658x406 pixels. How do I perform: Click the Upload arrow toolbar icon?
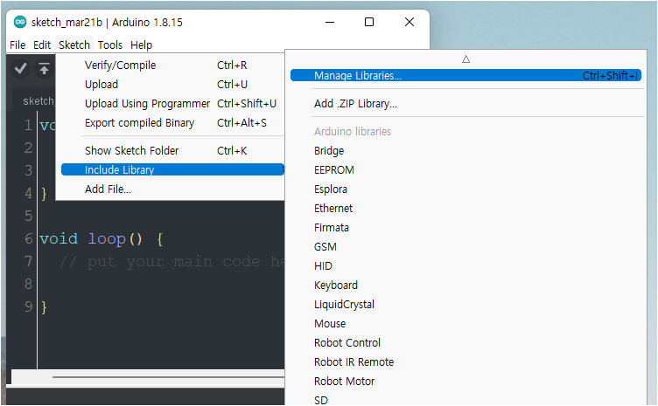click(x=44, y=69)
